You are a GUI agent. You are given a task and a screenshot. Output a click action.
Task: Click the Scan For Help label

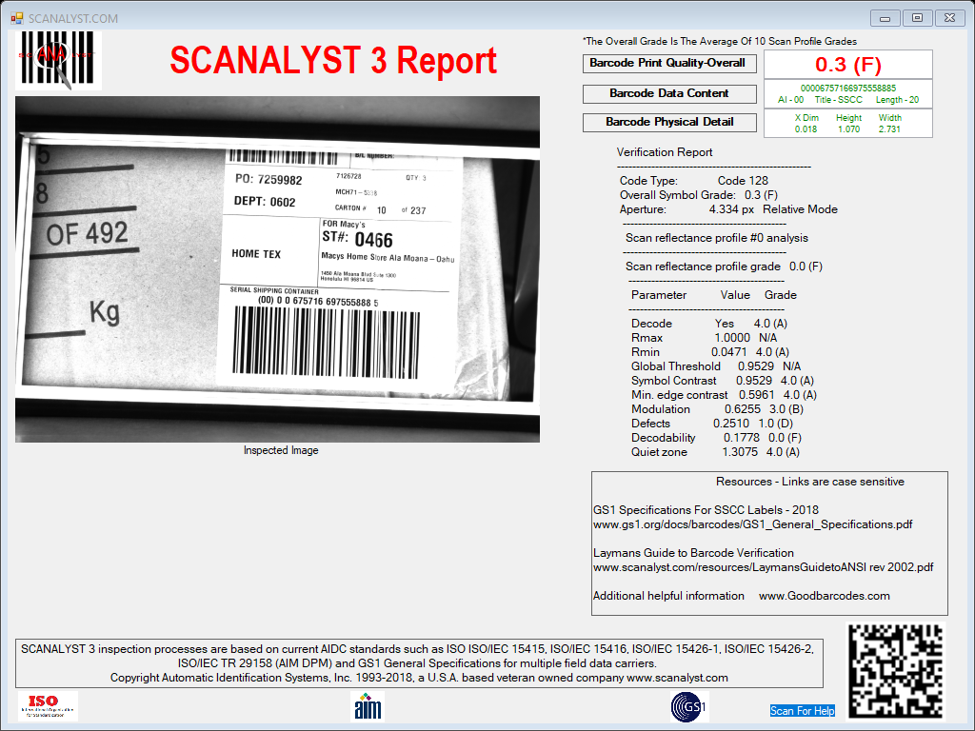802,710
